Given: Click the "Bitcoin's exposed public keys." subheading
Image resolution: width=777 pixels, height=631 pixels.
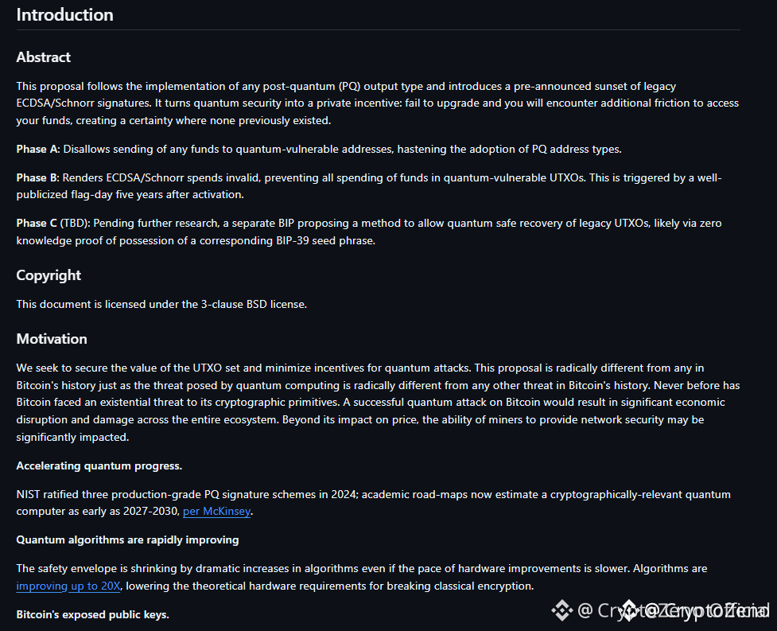Looking at the screenshot, I should tap(93, 614).
